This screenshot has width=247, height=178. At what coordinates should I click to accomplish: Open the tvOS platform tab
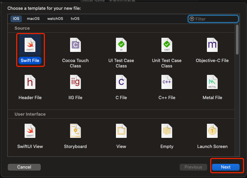[75, 19]
